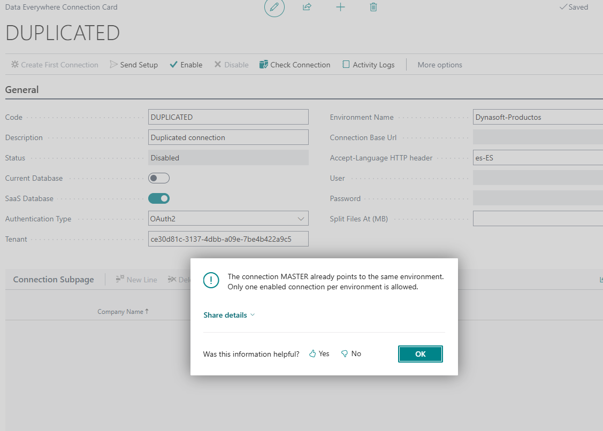The height and width of the screenshot is (431, 603).
Task: Click the info exclamation icon in dialog
Action: 211,280
